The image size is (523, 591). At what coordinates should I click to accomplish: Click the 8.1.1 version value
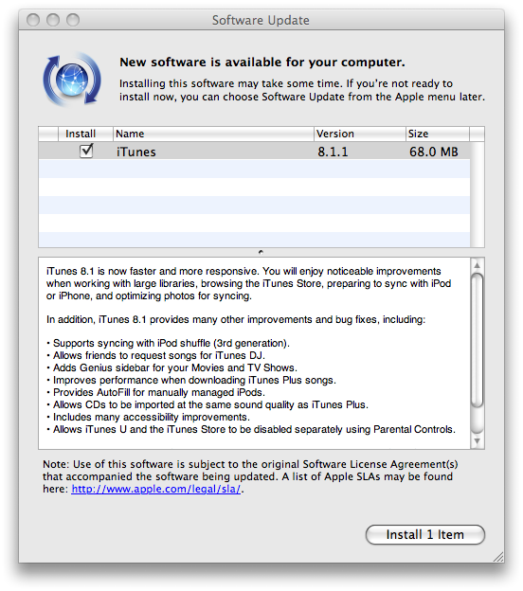333,152
